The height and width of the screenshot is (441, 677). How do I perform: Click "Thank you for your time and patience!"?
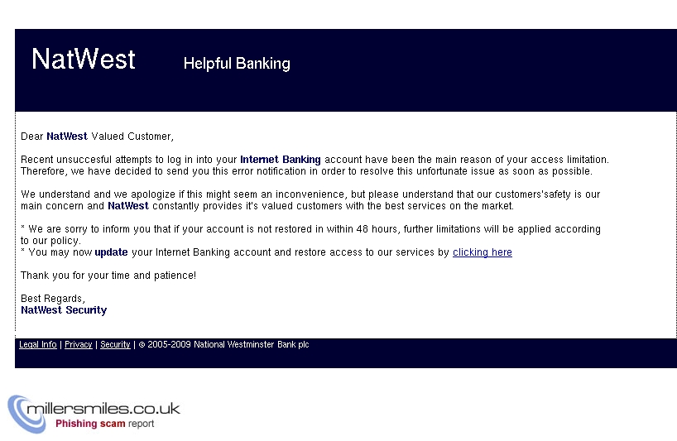(x=108, y=276)
